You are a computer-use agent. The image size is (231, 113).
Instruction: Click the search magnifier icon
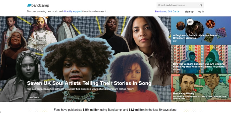click(x=201, y=5)
